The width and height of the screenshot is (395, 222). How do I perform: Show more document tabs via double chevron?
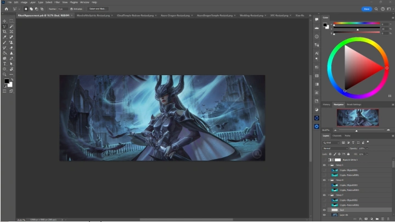[310, 15]
